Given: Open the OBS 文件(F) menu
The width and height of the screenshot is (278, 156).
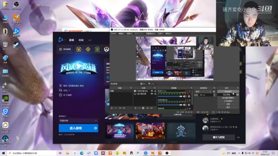Looking at the screenshot, I should (x=114, y=34).
